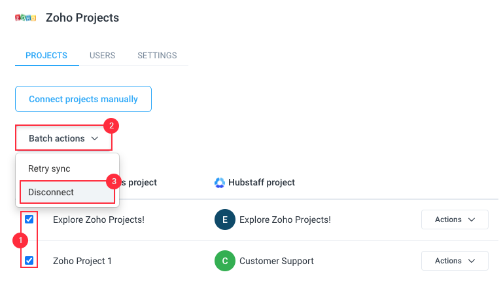Screen dimensions: 503x287
Task: Click the green C project avatar
Action: click(x=225, y=261)
